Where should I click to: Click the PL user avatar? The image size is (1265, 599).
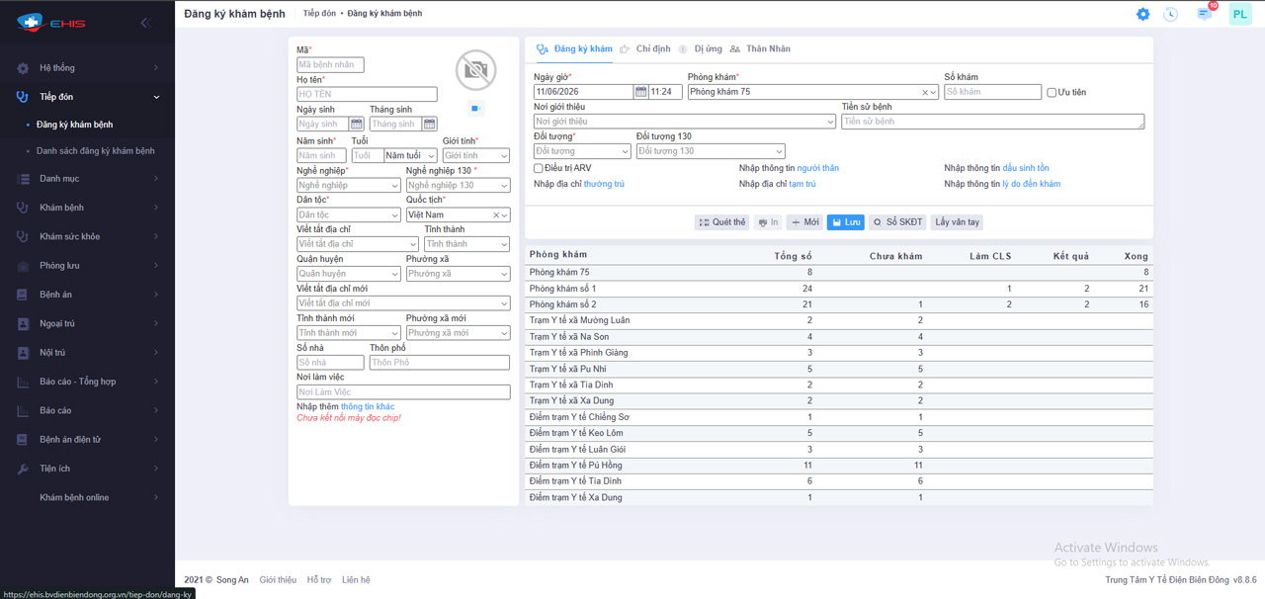point(1239,14)
